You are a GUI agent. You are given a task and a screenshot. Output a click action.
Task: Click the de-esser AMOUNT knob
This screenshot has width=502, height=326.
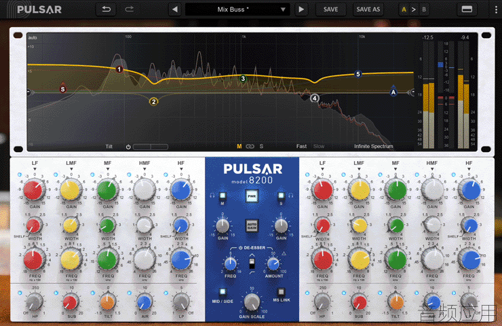(x=273, y=264)
